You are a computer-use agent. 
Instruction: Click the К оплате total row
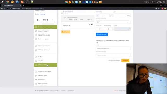78,25
